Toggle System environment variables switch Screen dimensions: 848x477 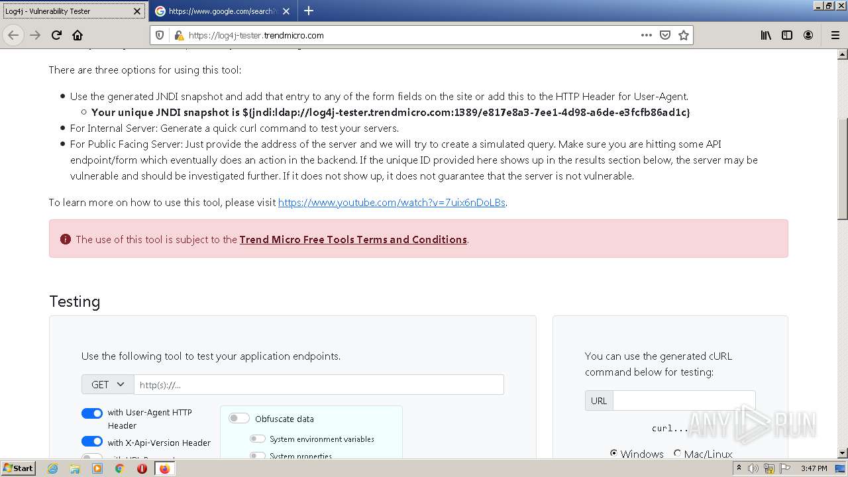click(x=258, y=439)
